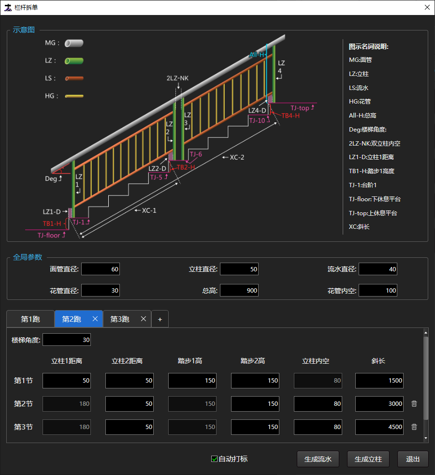Click the 生成流水 button
435x475 pixels.
pyautogui.click(x=318, y=459)
